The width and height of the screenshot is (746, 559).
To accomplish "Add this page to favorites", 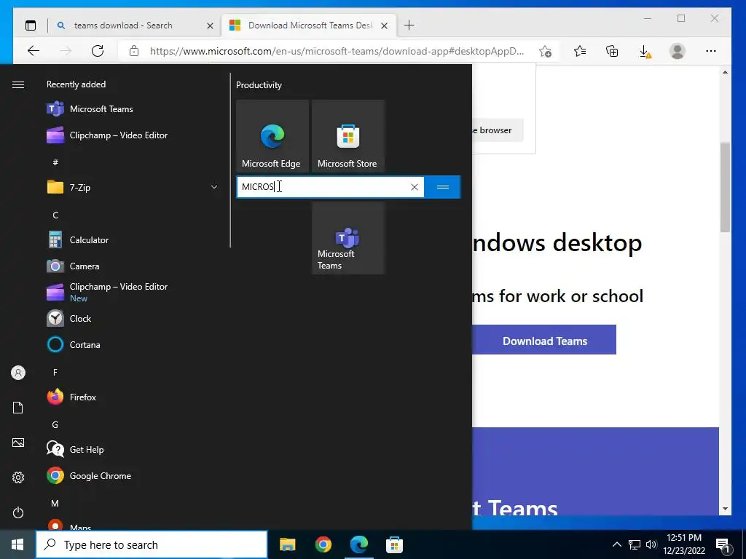I will [545, 51].
